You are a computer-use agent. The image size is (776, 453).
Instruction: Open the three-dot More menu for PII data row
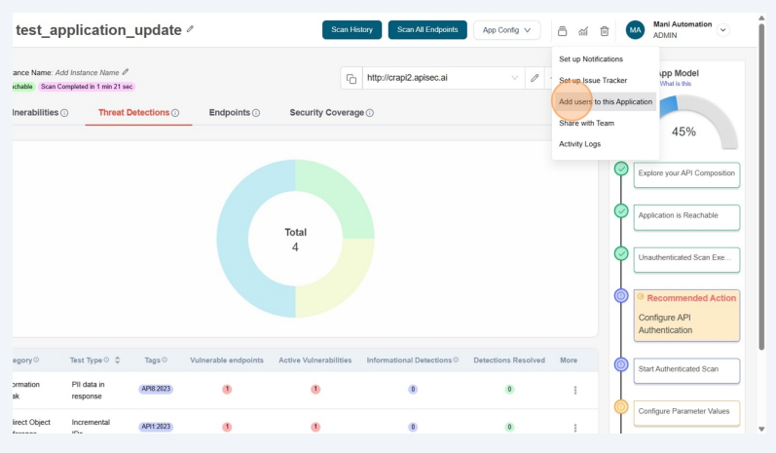(574, 390)
